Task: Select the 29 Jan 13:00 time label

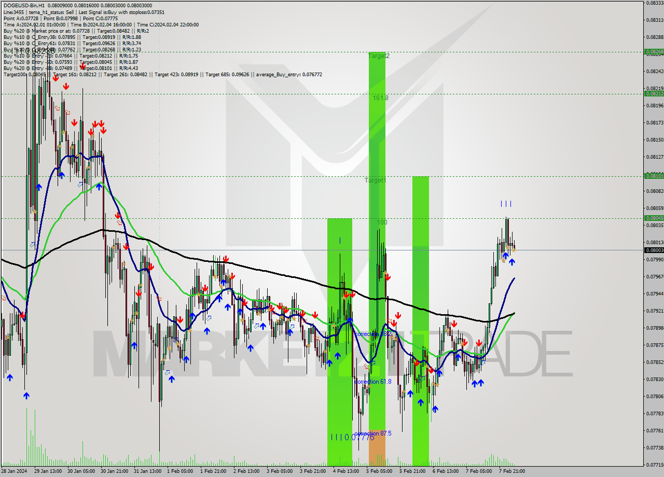Action: pyautogui.click(x=48, y=471)
